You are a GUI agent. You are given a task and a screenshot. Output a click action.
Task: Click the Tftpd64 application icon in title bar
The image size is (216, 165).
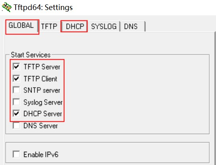pyautogui.click(x=7, y=7)
